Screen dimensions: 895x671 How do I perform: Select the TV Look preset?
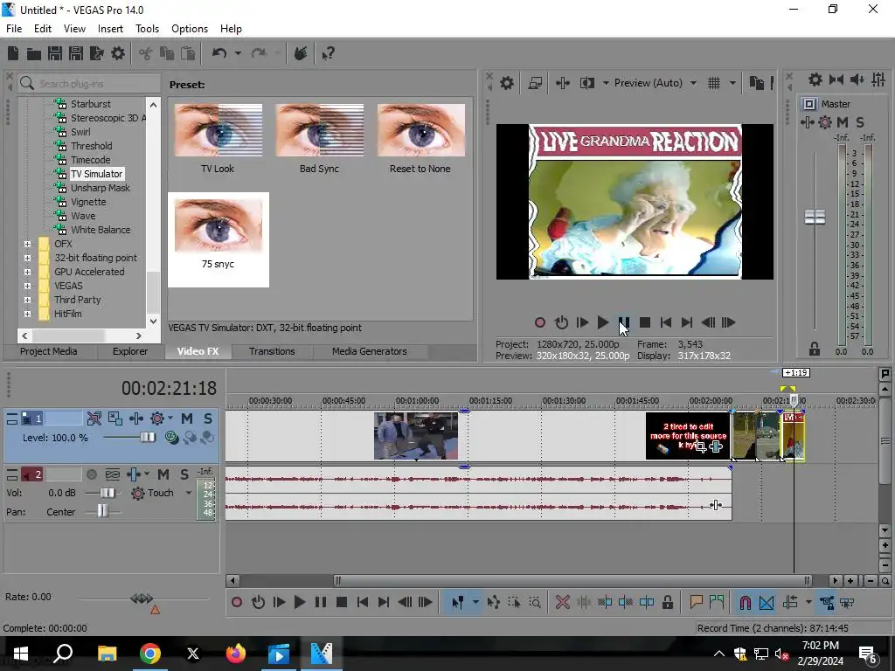tap(218, 139)
